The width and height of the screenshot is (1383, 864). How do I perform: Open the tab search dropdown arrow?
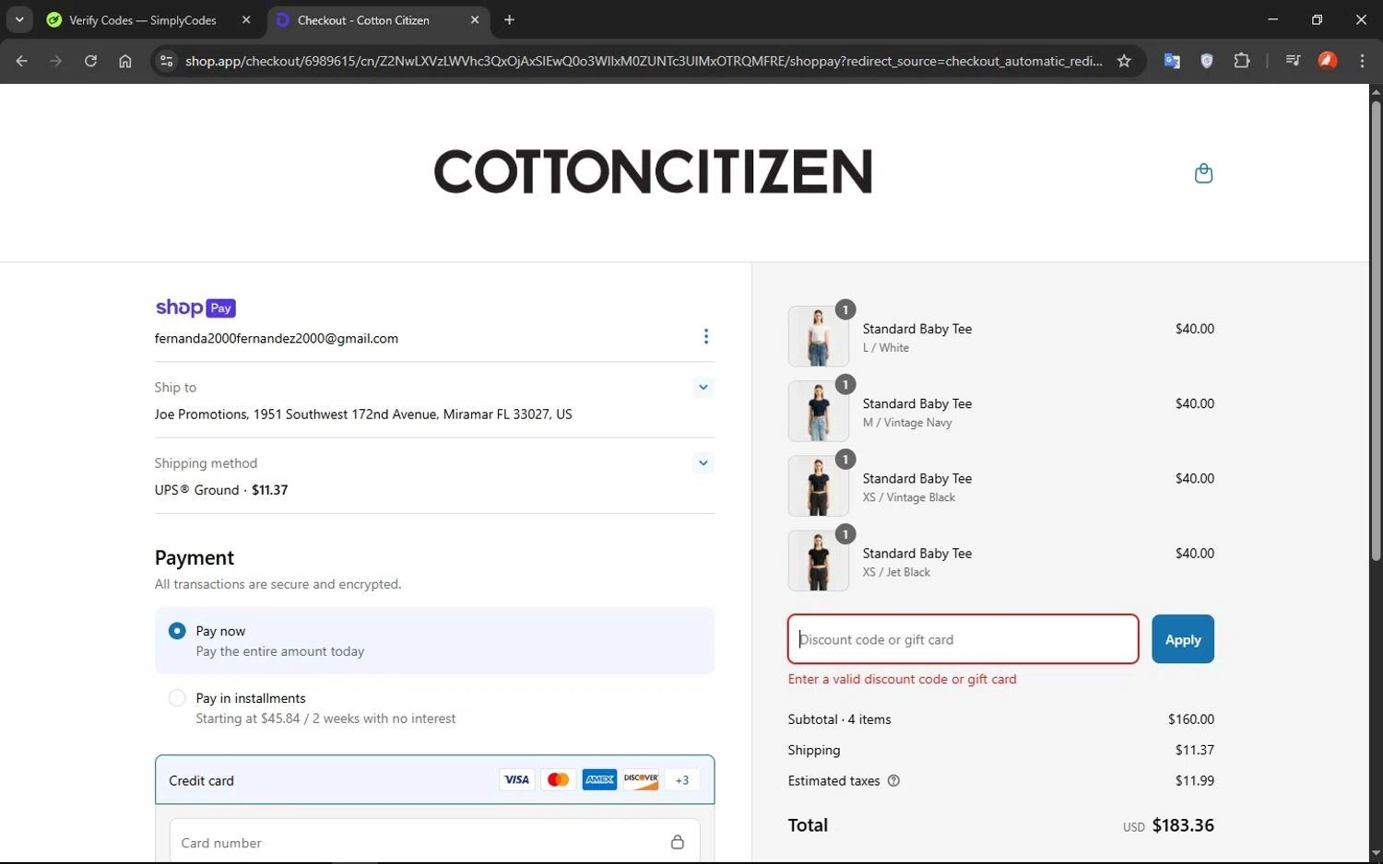[x=19, y=19]
